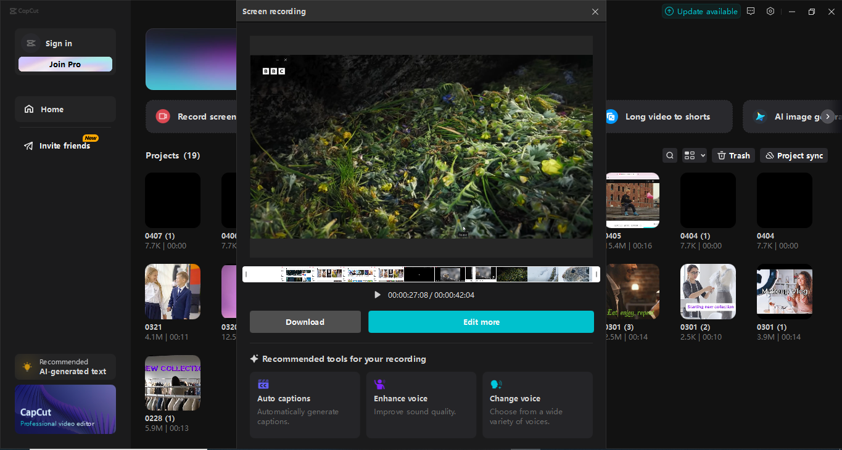
Task: Click the Auto captions tool icon
Action: pos(263,383)
